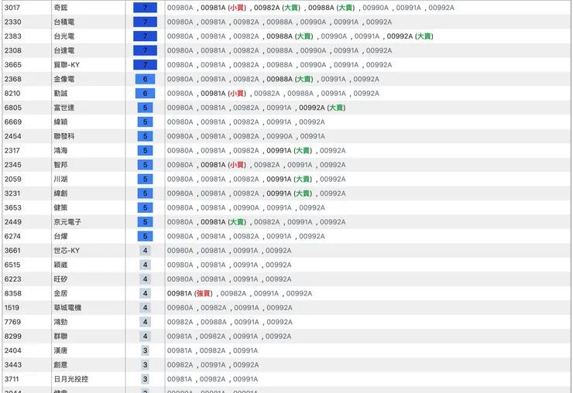Select the stock name 日月光投控

click(71, 379)
